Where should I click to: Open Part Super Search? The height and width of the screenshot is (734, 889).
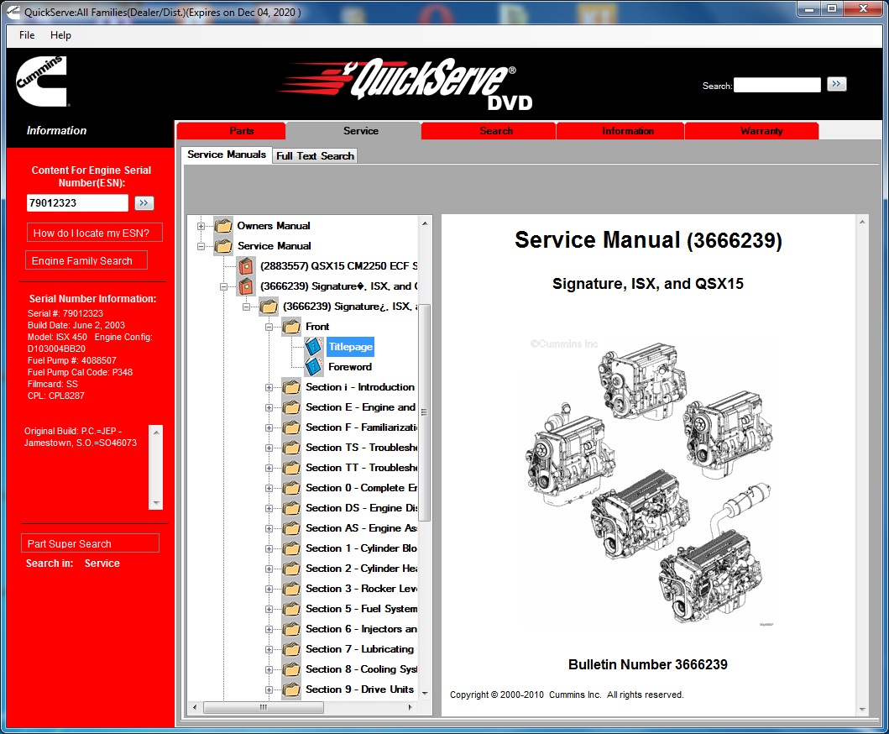tap(90, 543)
